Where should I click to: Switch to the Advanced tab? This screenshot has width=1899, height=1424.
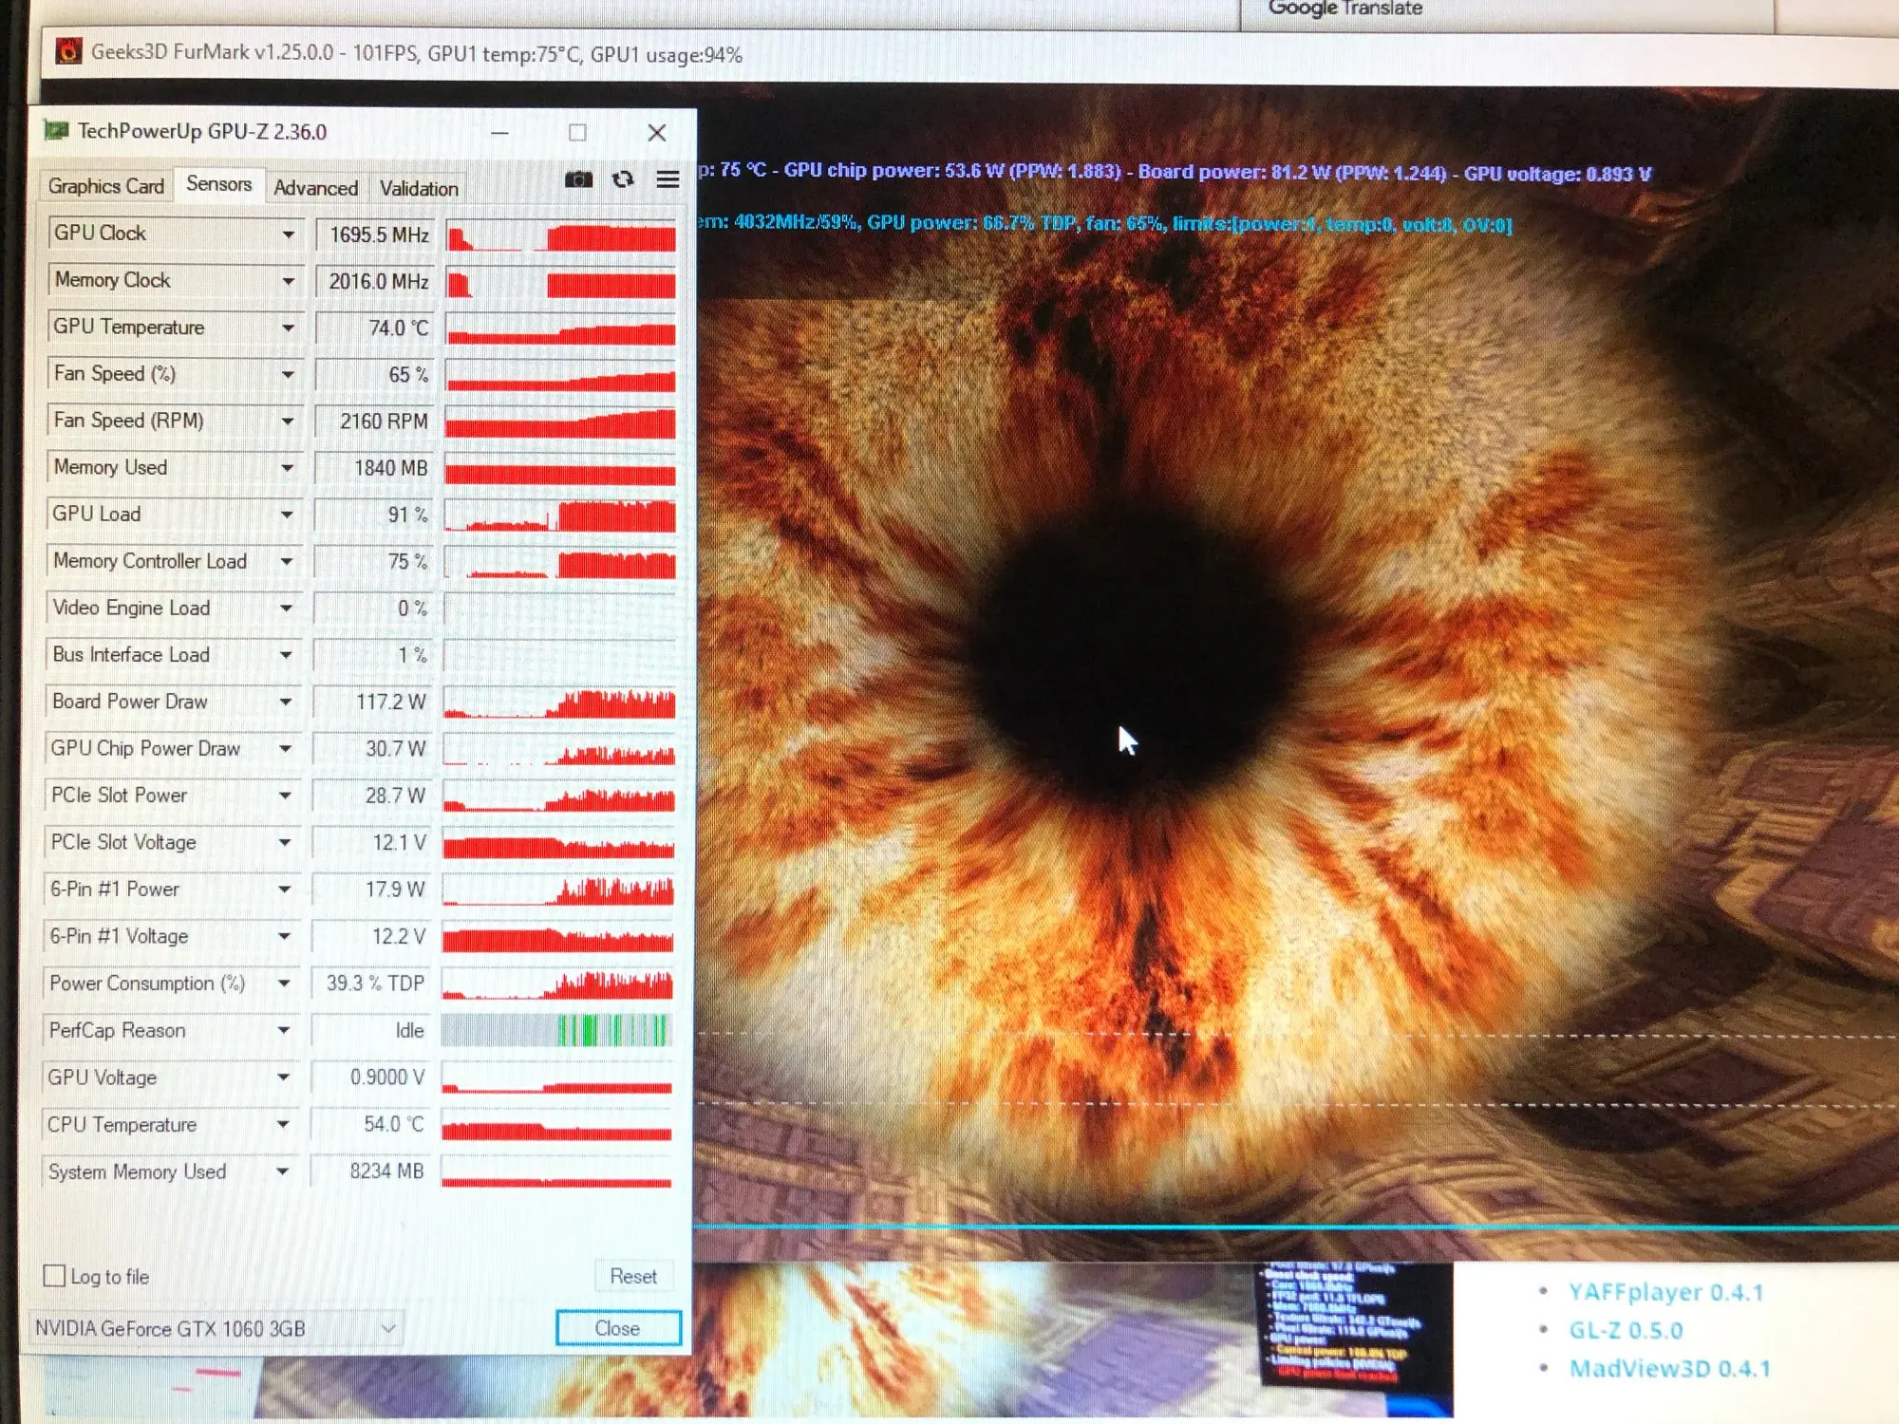[315, 188]
